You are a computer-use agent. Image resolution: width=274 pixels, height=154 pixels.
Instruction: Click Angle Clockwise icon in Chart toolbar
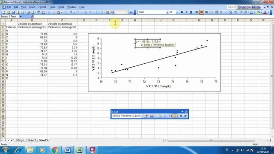point(181,116)
